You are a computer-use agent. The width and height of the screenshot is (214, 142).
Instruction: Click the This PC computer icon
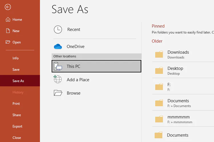pos(58,66)
